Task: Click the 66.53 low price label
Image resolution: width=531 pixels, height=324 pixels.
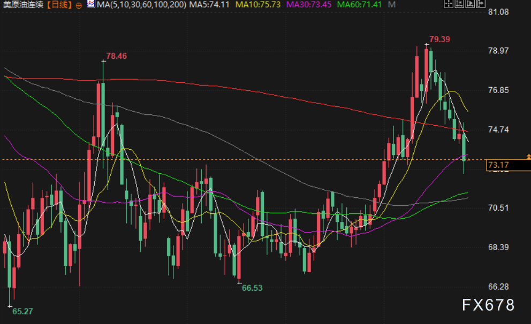Action: (252, 288)
